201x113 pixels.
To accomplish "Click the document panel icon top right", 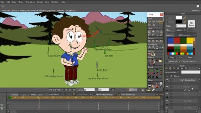I will pos(198,6).
